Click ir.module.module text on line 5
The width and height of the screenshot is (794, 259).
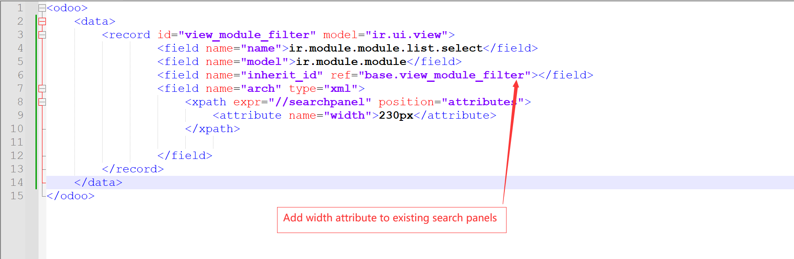351,62
